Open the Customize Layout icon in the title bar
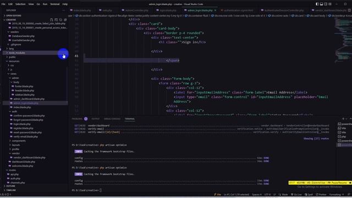Screen dimensions: 352x198 tap(330, 4)
